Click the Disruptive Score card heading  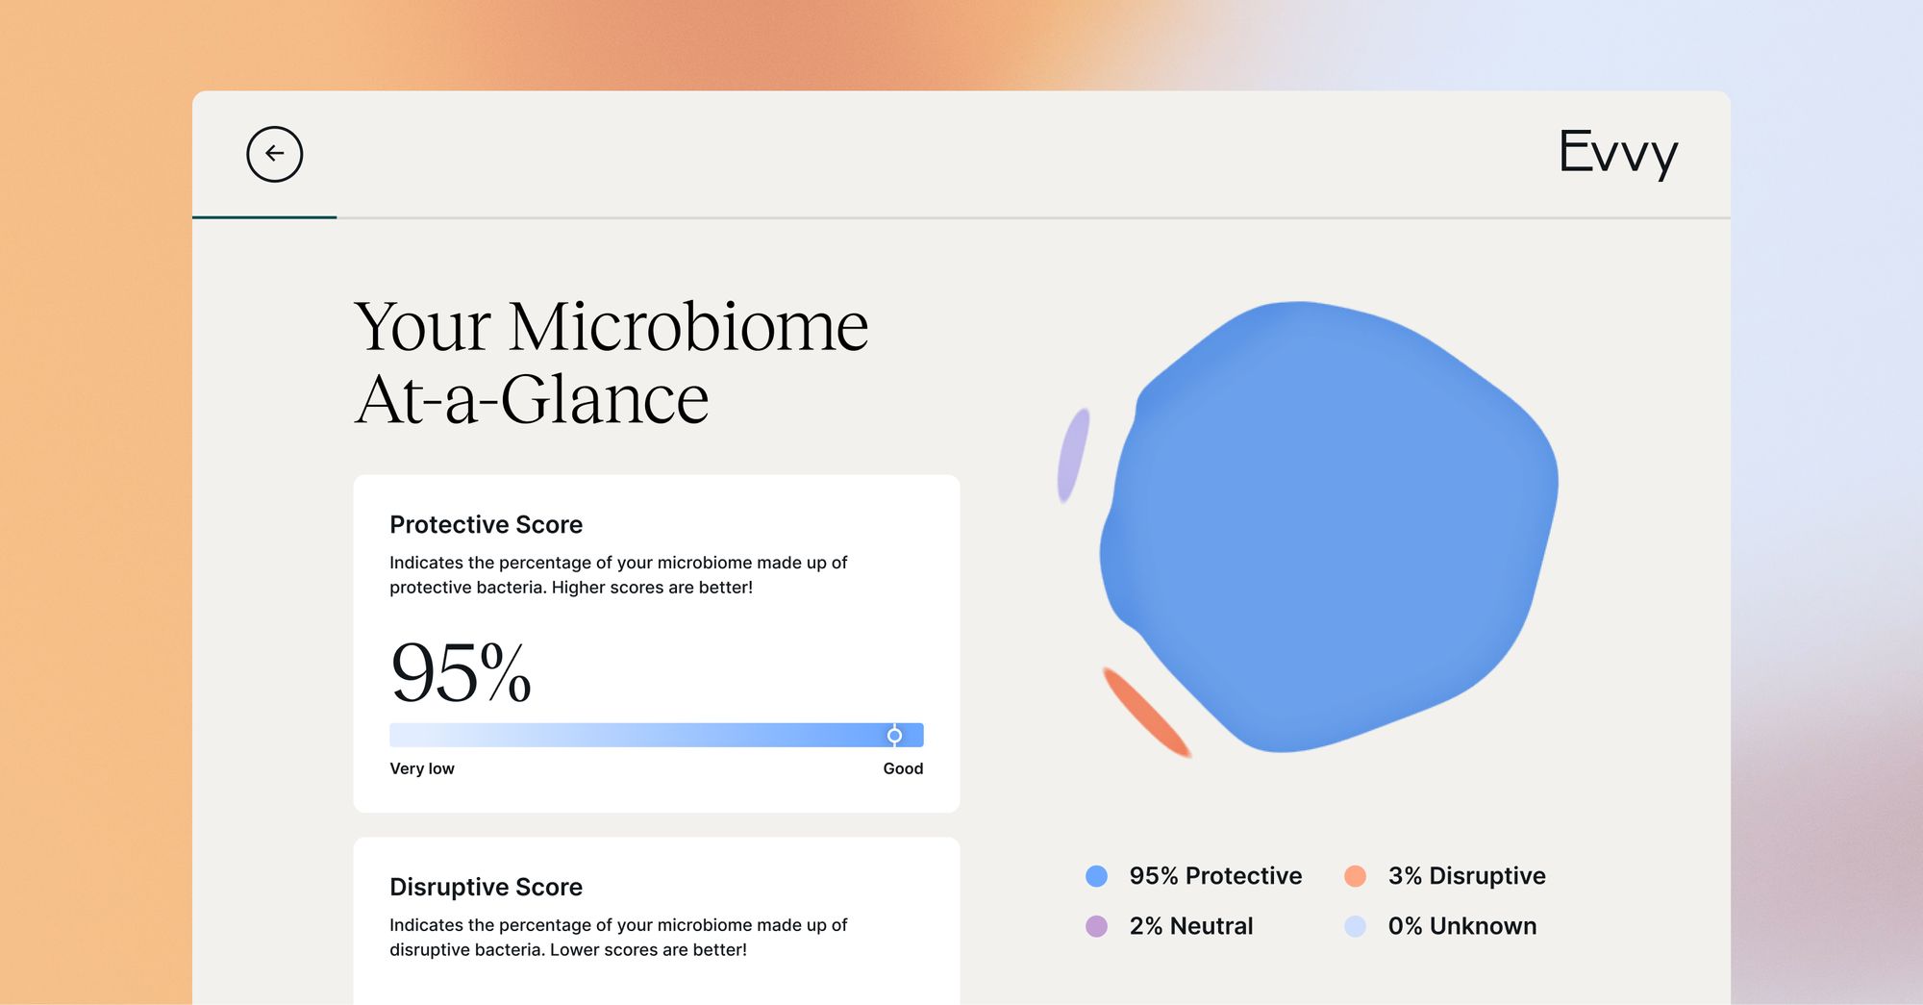[486, 887]
